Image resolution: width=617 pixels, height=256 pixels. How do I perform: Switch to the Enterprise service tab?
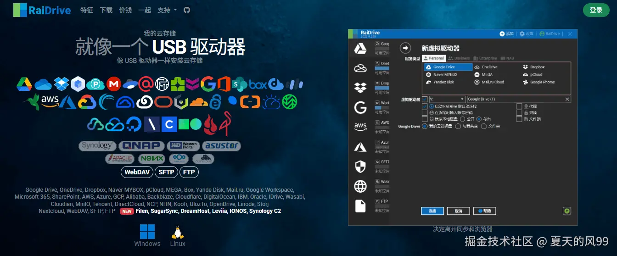tap(485, 58)
